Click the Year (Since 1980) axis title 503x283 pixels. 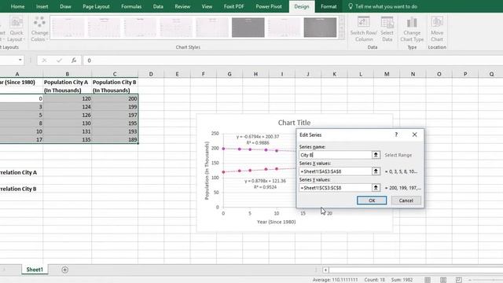[x=276, y=222]
